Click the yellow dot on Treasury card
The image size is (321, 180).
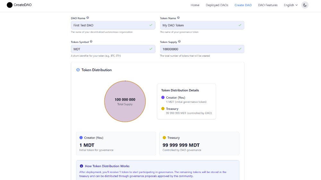point(164,138)
